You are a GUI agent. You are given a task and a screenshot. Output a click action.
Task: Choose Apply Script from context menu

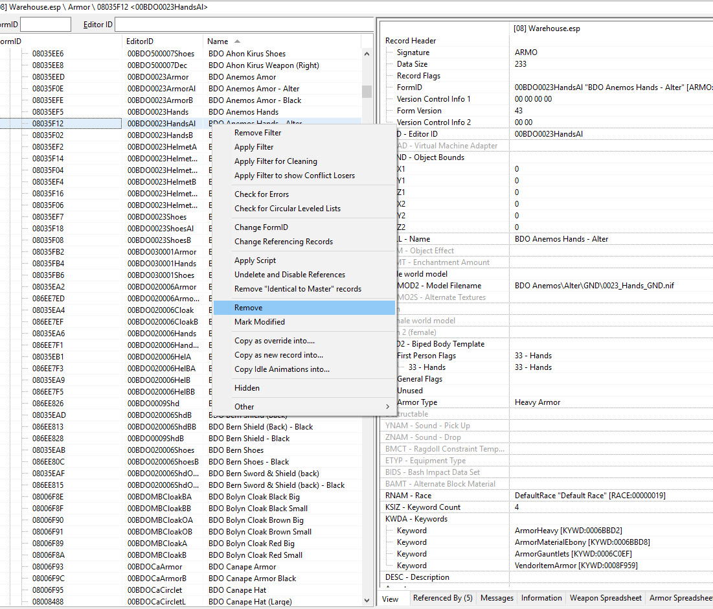coord(255,260)
